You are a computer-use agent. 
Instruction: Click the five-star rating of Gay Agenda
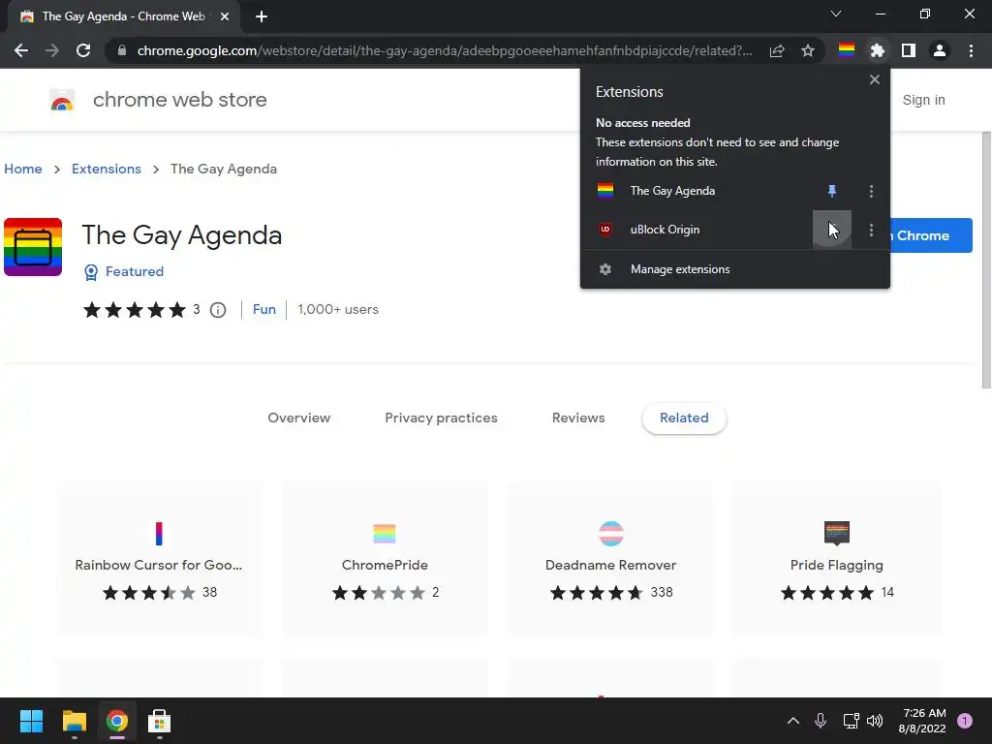[x=134, y=309]
